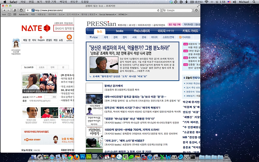Enter full screen using the arrows in title bar
The height and width of the screenshot is (162, 259).
click(x=198, y=6)
